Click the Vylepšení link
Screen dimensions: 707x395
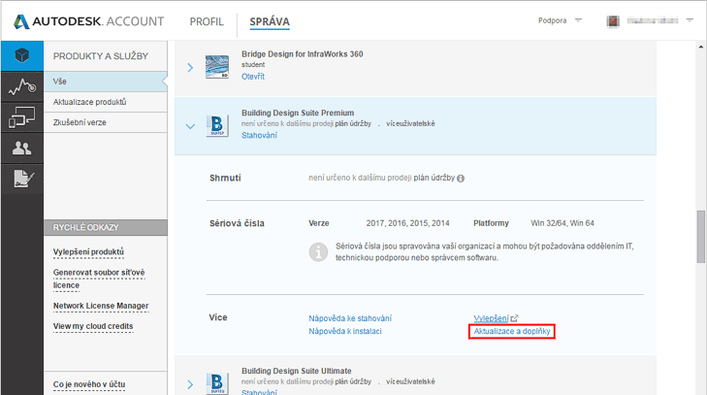click(491, 318)
